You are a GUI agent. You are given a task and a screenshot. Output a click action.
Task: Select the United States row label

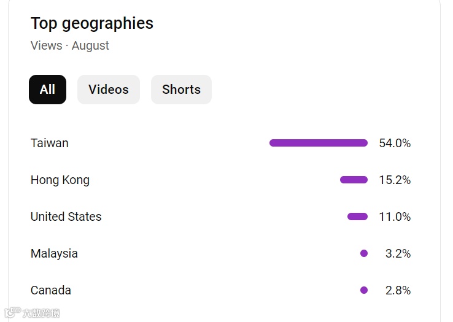coord(66,217)
